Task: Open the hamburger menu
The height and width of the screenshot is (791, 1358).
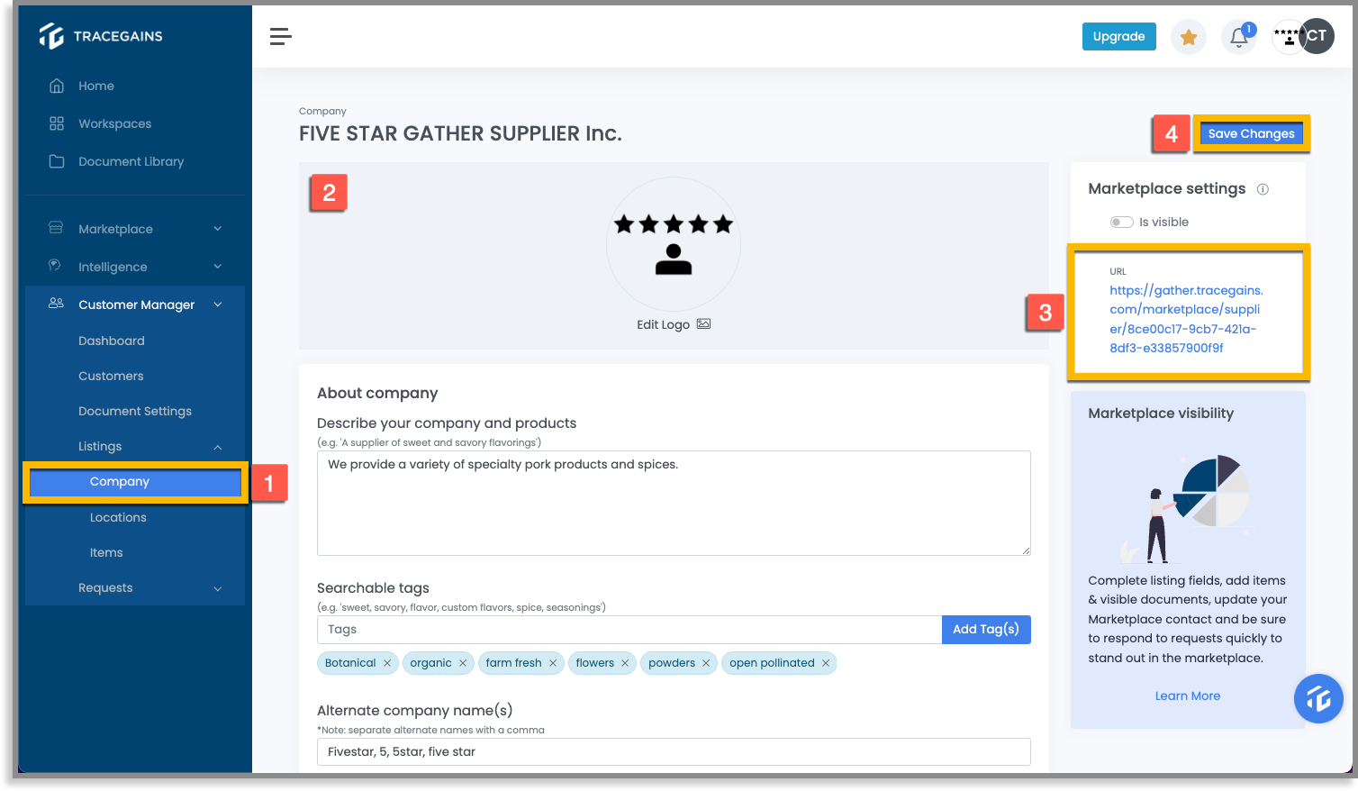Action: pos(280,36)
